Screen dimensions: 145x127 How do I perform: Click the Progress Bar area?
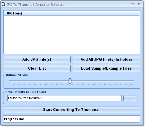coord(72,119)
